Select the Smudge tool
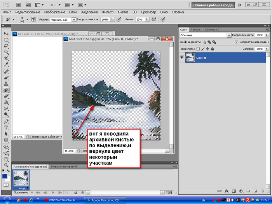 (x=6, y=108)
